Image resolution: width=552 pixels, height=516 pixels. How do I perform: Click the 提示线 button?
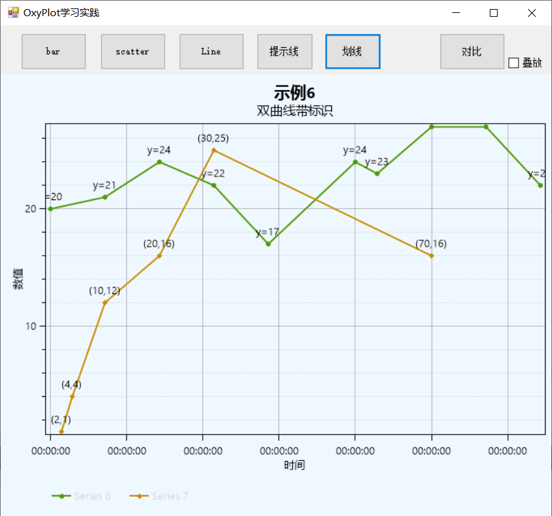[284, 51]
